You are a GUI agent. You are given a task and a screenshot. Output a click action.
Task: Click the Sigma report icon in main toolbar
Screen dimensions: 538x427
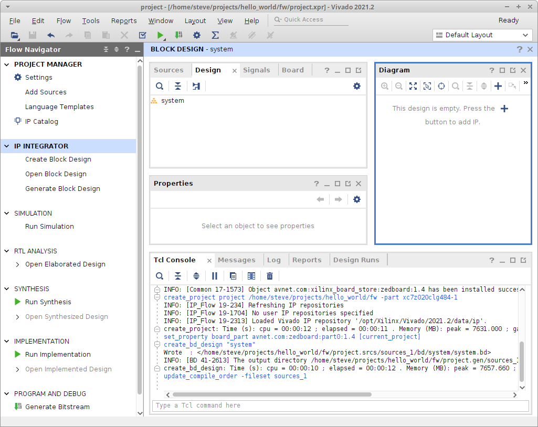coord(215,35)
